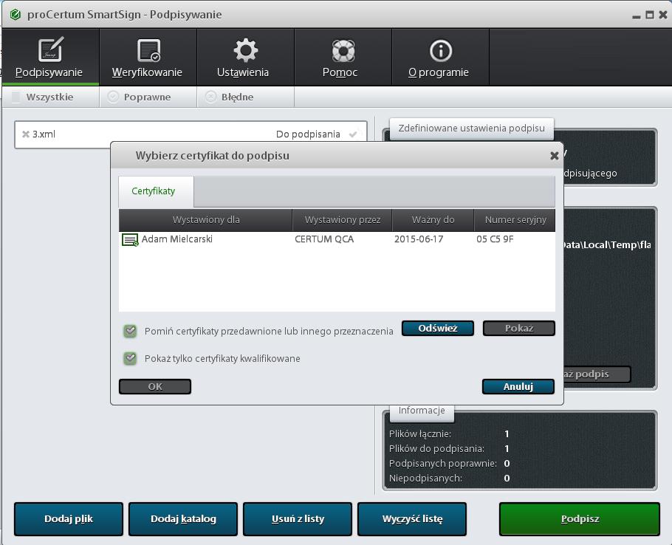Open the Pomoc lifebuoy help
This screenshot has height=545, width=672.
tap(340, 58)
